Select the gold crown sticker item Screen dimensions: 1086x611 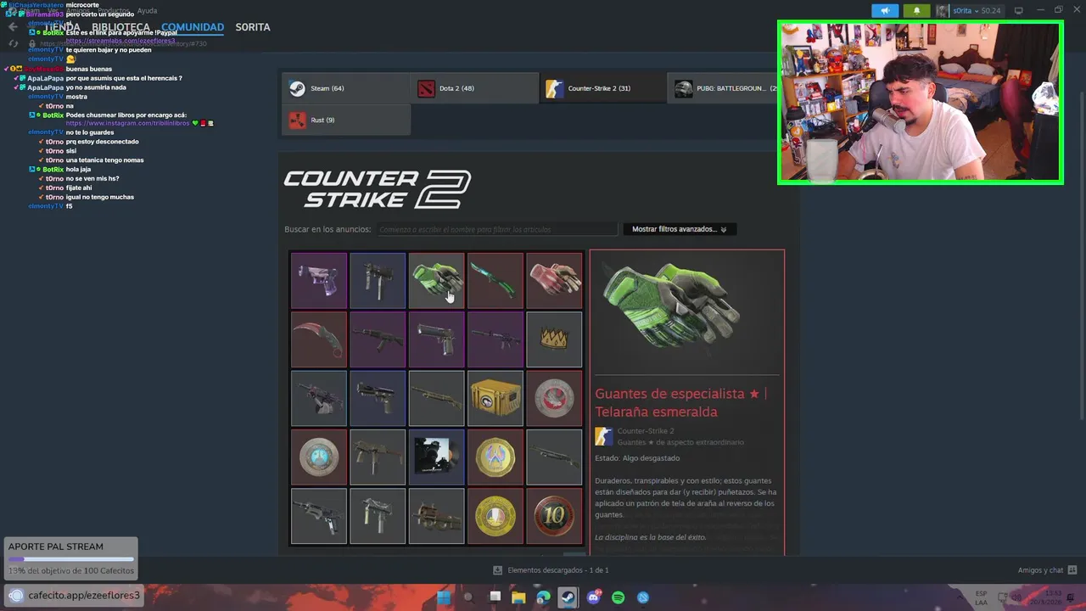coord(554,339)
